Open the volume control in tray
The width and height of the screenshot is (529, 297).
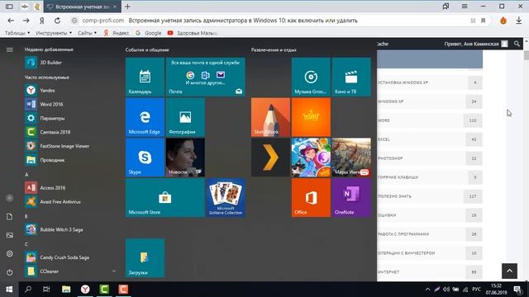(x=446, y=290)
